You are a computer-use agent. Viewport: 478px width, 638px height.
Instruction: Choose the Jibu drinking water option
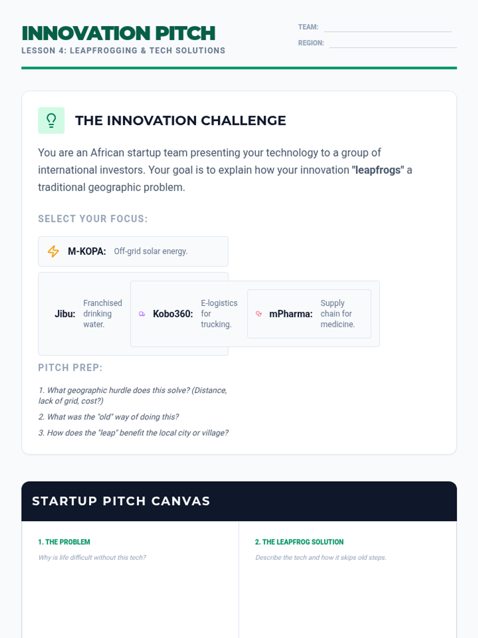pyautogui.click(x=88, y=314)
